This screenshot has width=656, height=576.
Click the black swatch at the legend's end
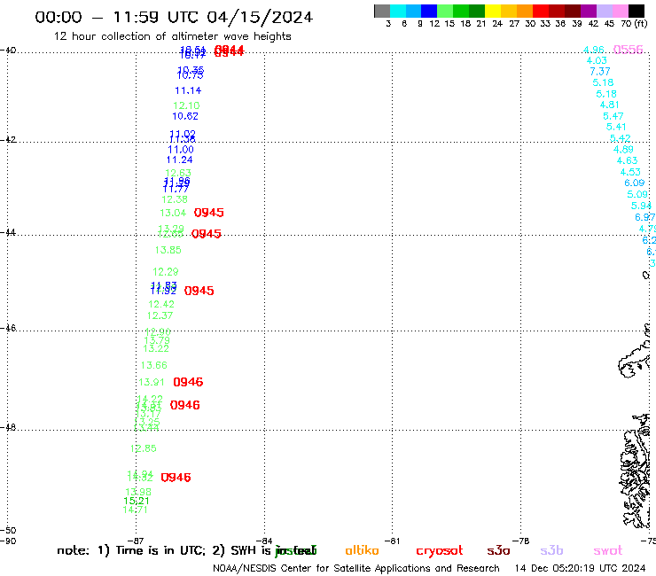(636, 11)
